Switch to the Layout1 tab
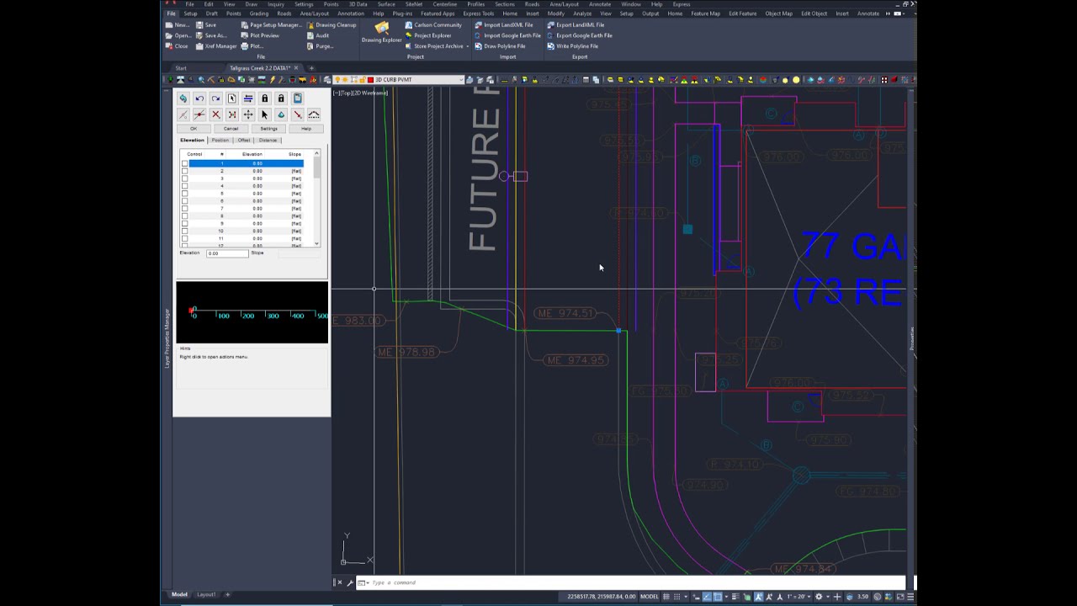The height and width of the screenshot is (606, 1077). [206, 594]
